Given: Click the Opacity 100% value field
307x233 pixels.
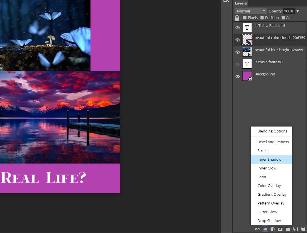Looking at the screenshot, I should pos(289,11).
